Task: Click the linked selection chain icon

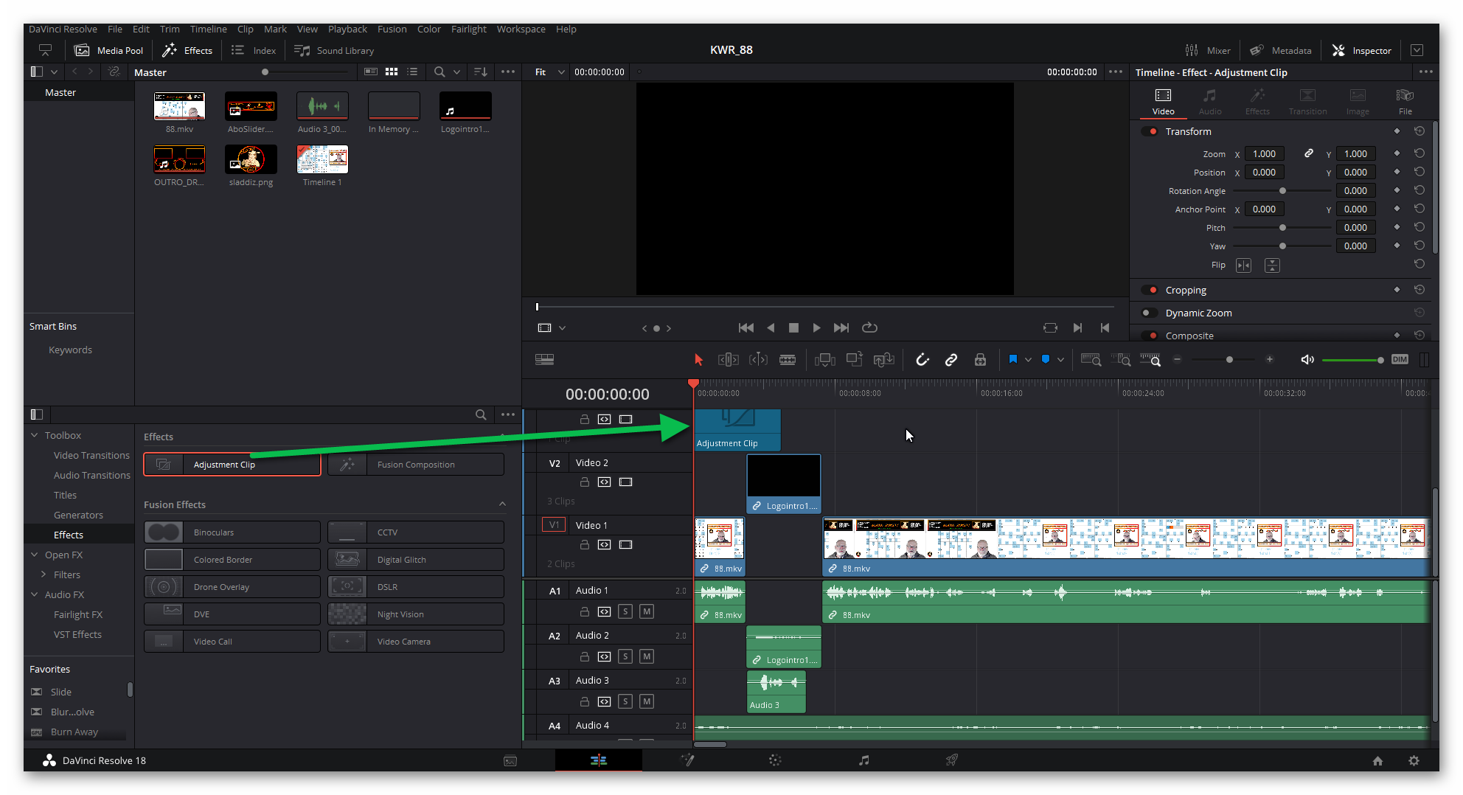Action: click(x=951, y=360)
